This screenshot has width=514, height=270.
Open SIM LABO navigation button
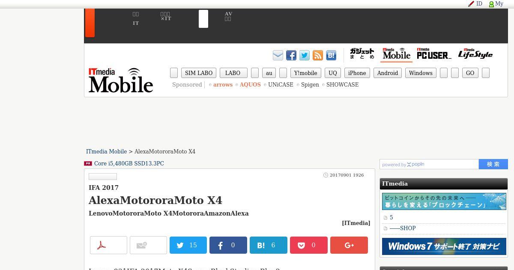click(x=199, y=73)
